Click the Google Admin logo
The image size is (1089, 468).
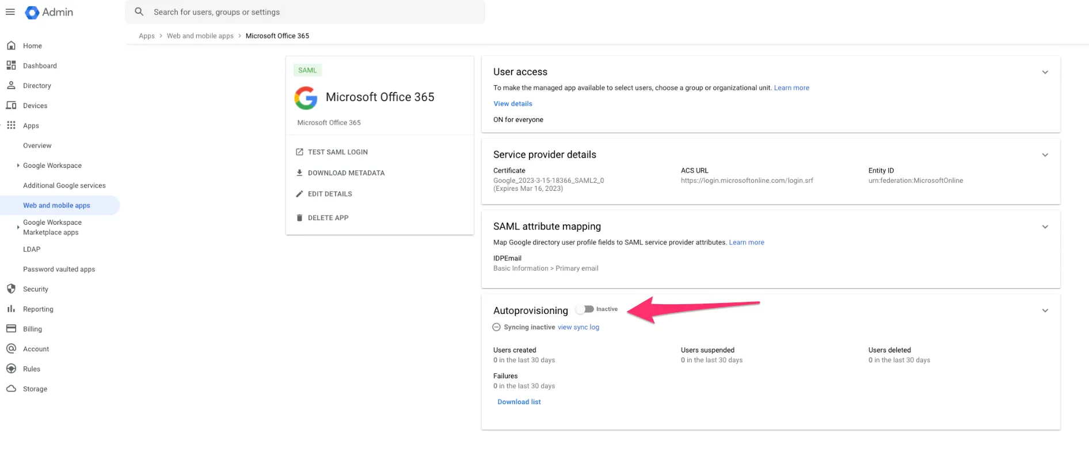(49, 12)
